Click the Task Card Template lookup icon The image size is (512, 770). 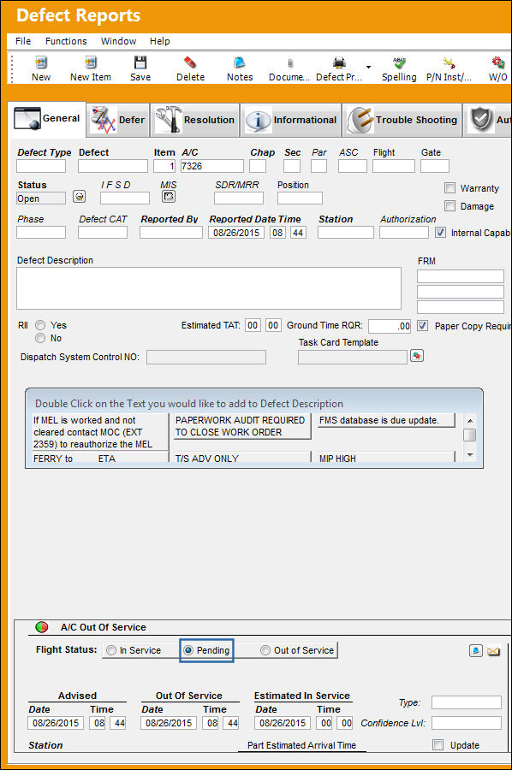tap(417, 356)
